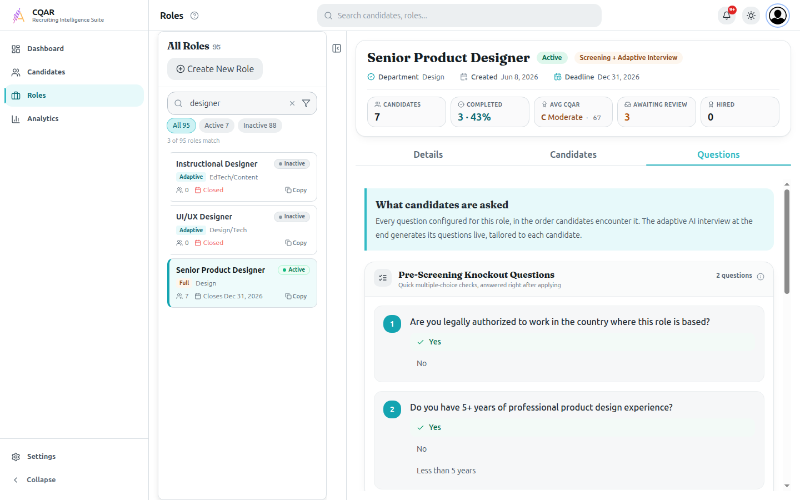The image size is (800, 500).
Task: Open Analytics in sidebar
Action: coord(74,119)
